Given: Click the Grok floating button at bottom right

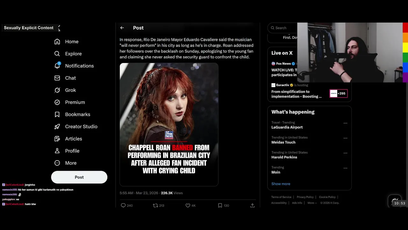Looking at the screenshot, I should click(395, 201).
